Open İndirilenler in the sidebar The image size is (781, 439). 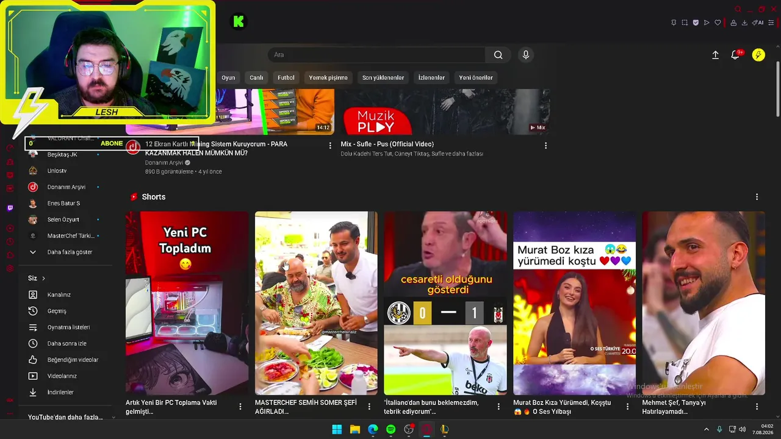(65, 392)
